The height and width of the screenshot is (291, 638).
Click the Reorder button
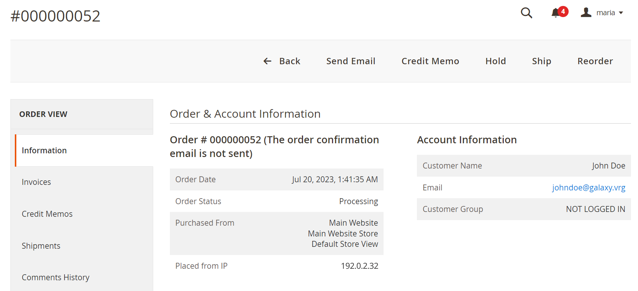(595, 61)
